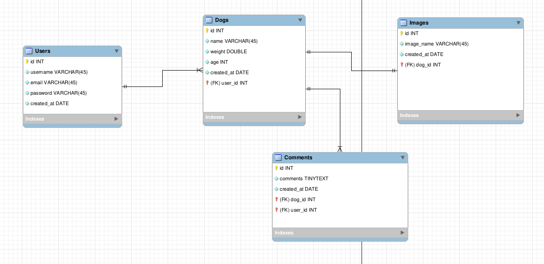The image size is (544, 264).
Task: Click foreign key icon for Comments user_id
Action: tap(277, 209)
